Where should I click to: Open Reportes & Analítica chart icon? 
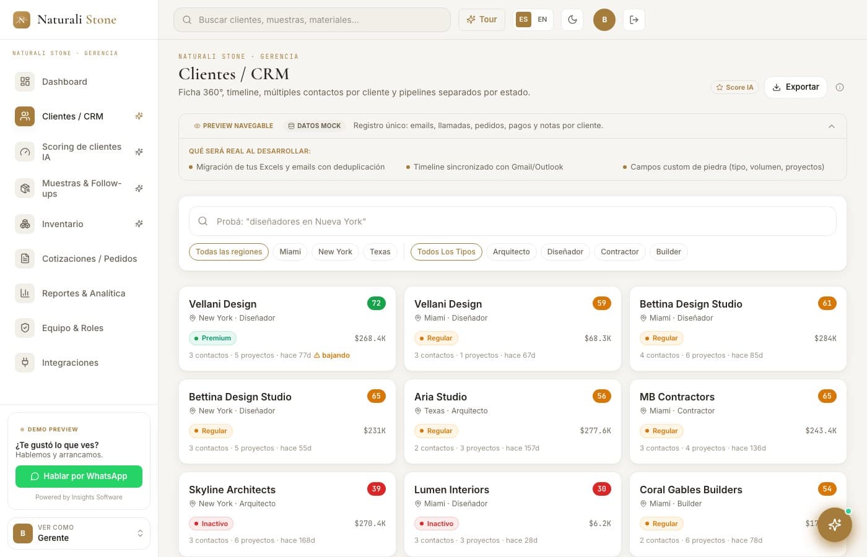tap(25, 293)
